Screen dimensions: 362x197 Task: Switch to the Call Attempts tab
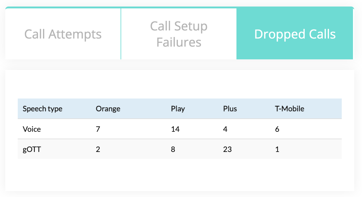coord(63,34)
